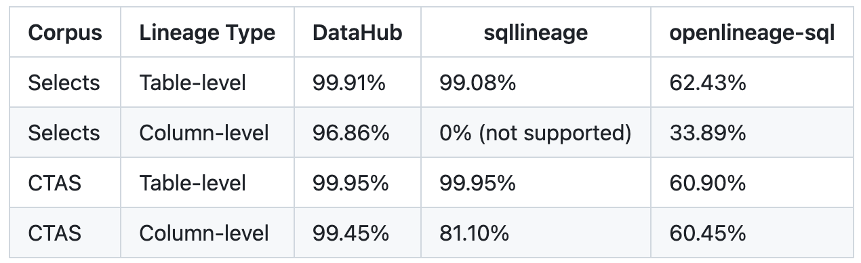861x263 pixels.
Task: Click the 62.43% openlineage-sql cell
Action: coord(708,83)
